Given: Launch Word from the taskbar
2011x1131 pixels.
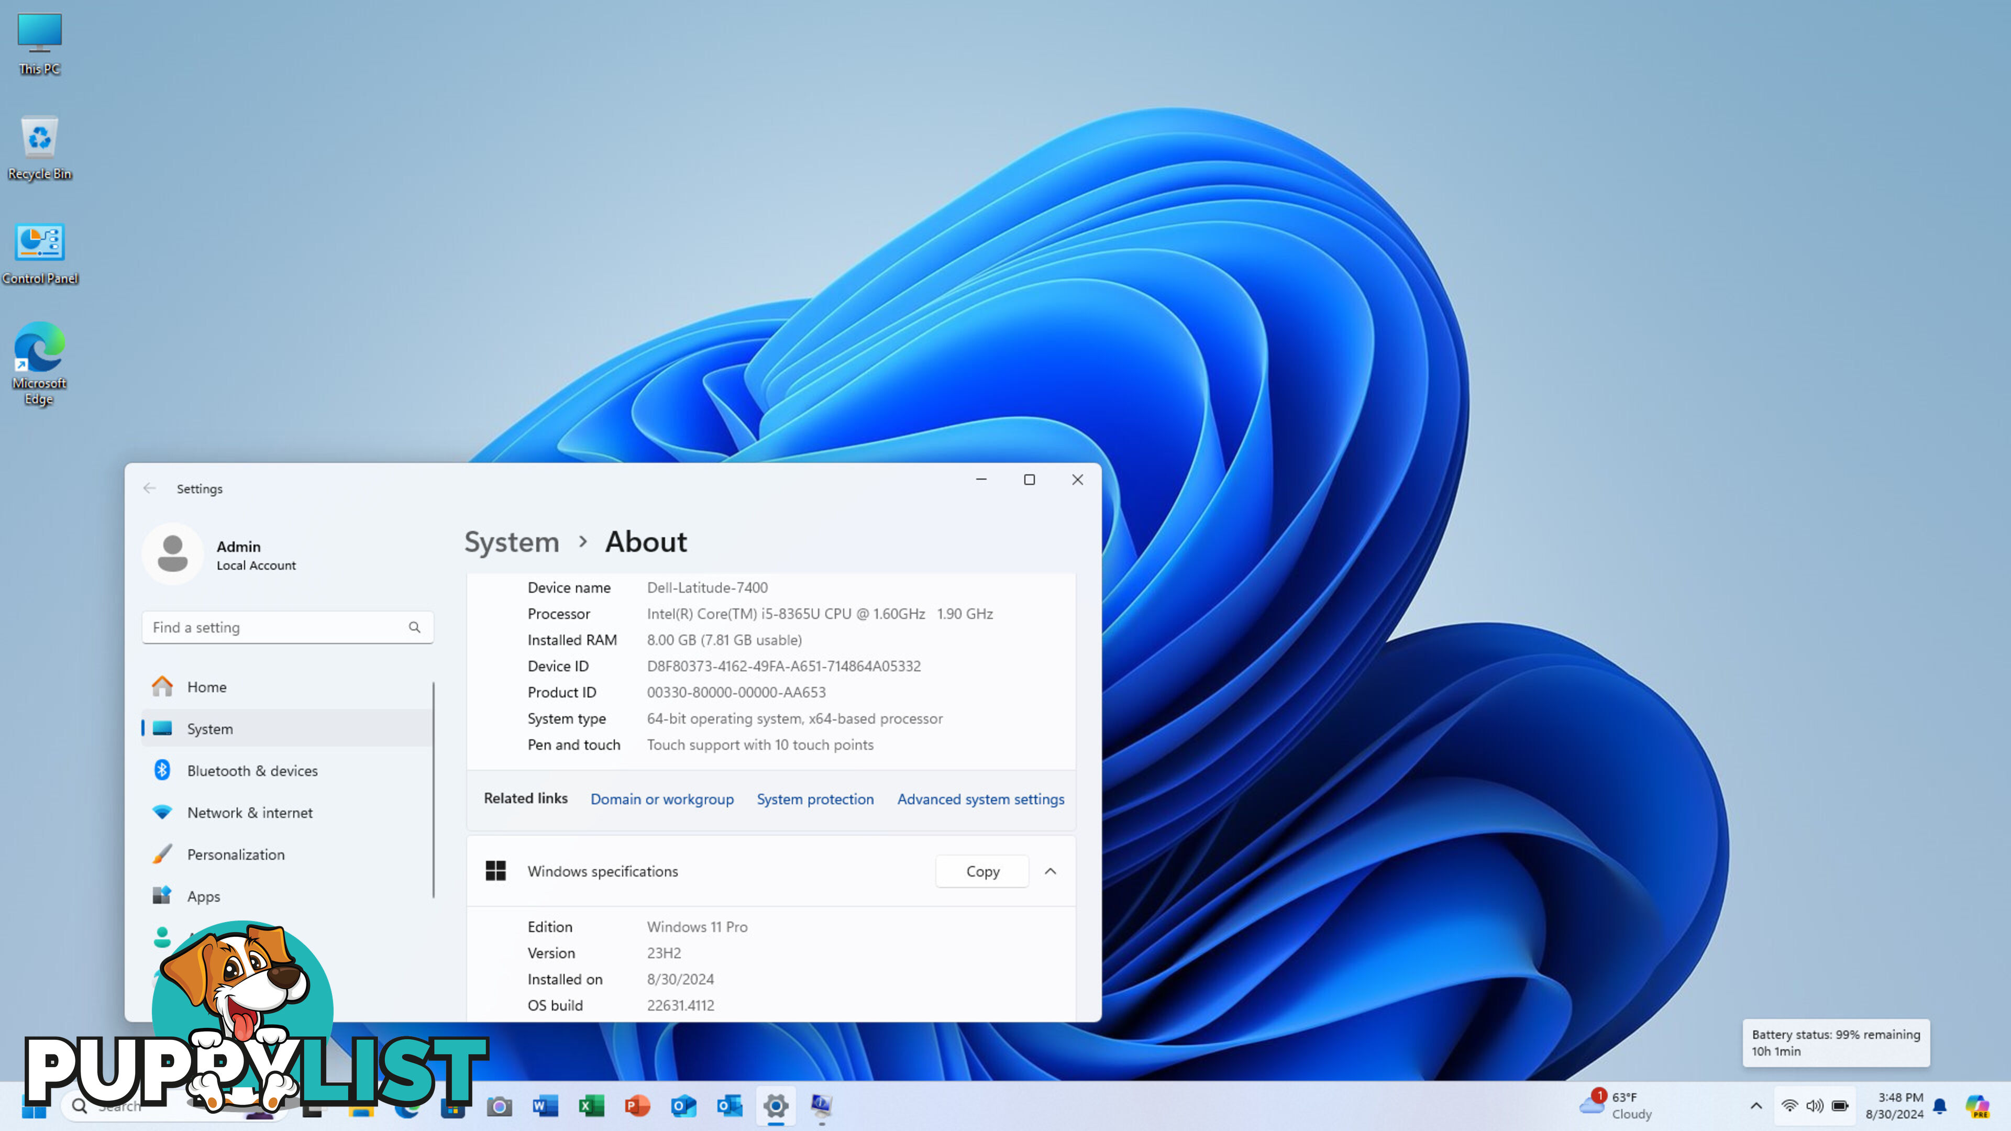Looking at the screenshot, I should 545,1106.
